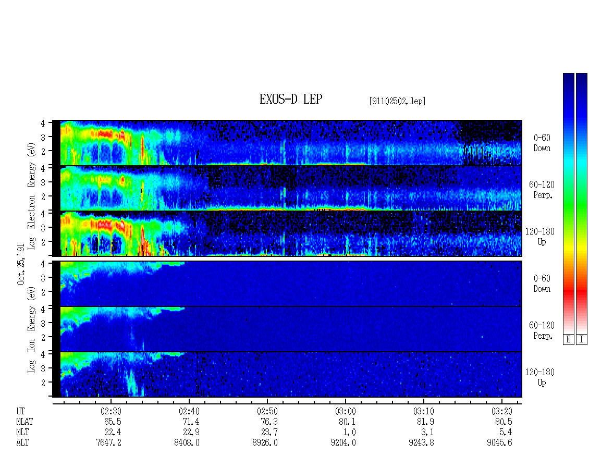Click the 03:10 time tick label
The width and height of the screenshot is (589, 456).
[x=423, y=411]
